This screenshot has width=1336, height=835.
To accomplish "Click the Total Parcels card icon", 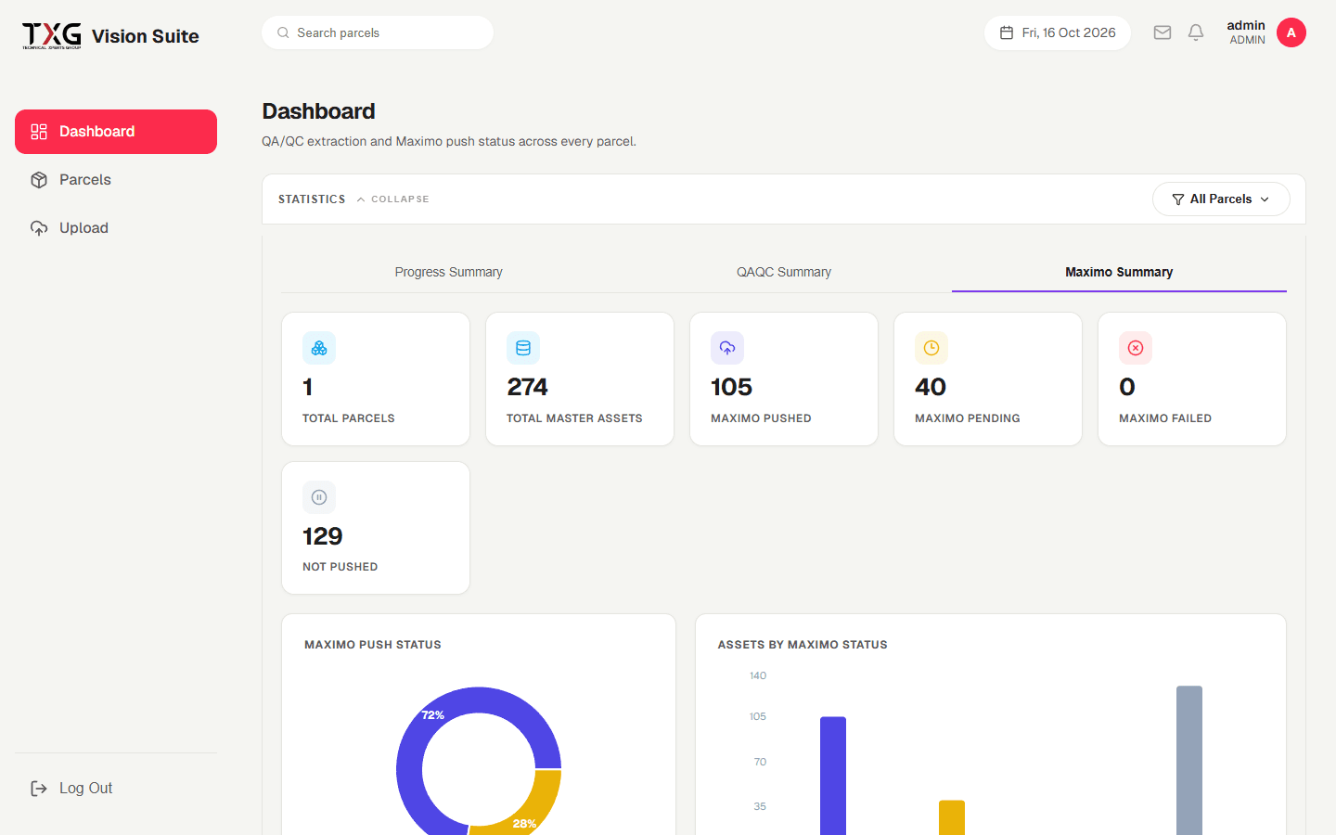I will (319, 348).
